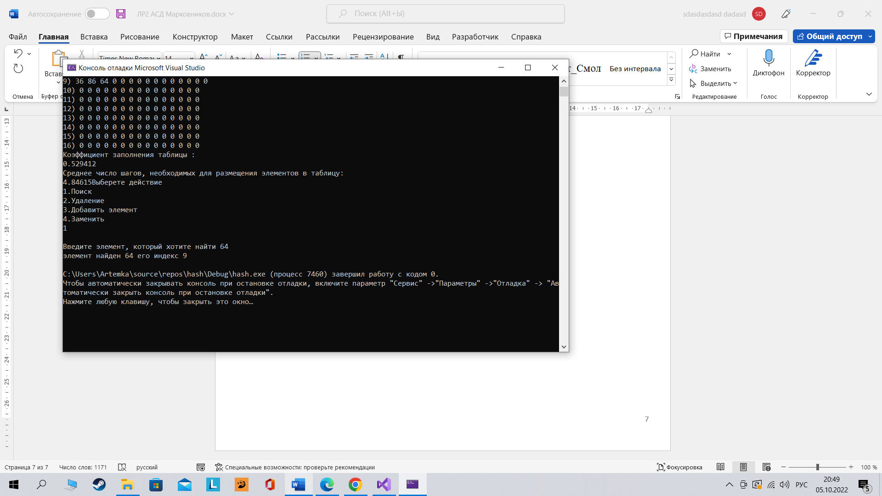Click the Save icon in title bar
The width and height of the screenshot is (882, 496).
point(121,14)
